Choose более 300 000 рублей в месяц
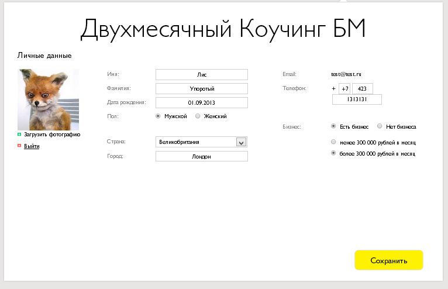Viewport: 448px width, 289px height. click(333, 153)
